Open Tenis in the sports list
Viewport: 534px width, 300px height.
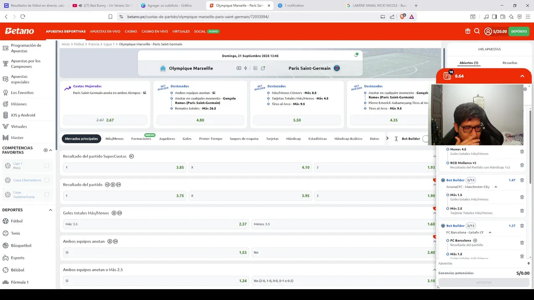[15, 233]
